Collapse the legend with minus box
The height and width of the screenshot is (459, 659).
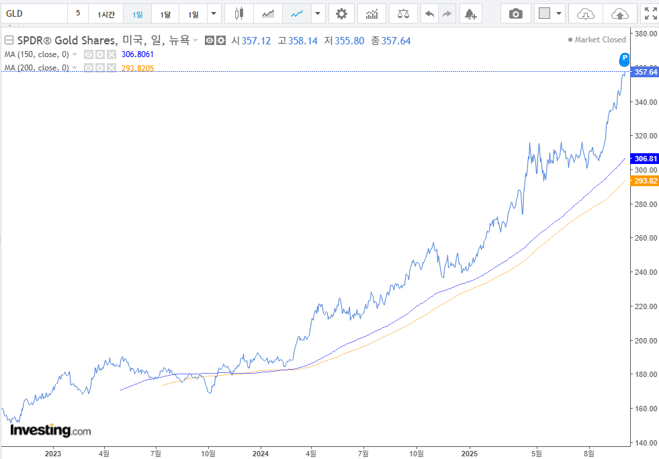9,40
